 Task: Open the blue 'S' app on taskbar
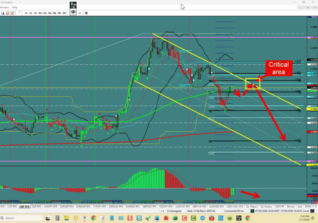[x=139, y=218]
